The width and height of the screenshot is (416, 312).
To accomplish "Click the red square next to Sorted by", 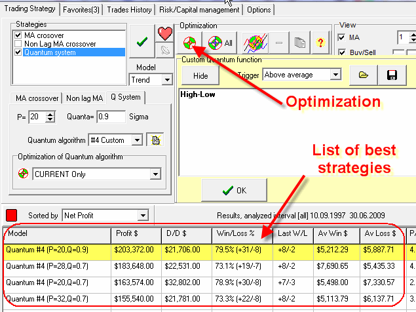I will tap(12, 215).
